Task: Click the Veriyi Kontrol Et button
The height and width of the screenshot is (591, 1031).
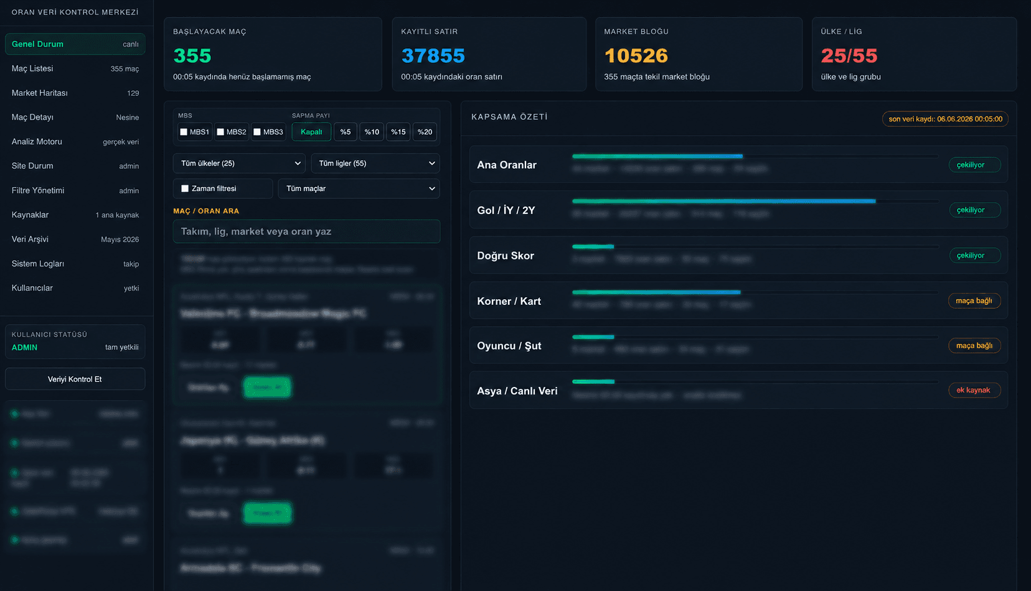Action: coord(75,379)
